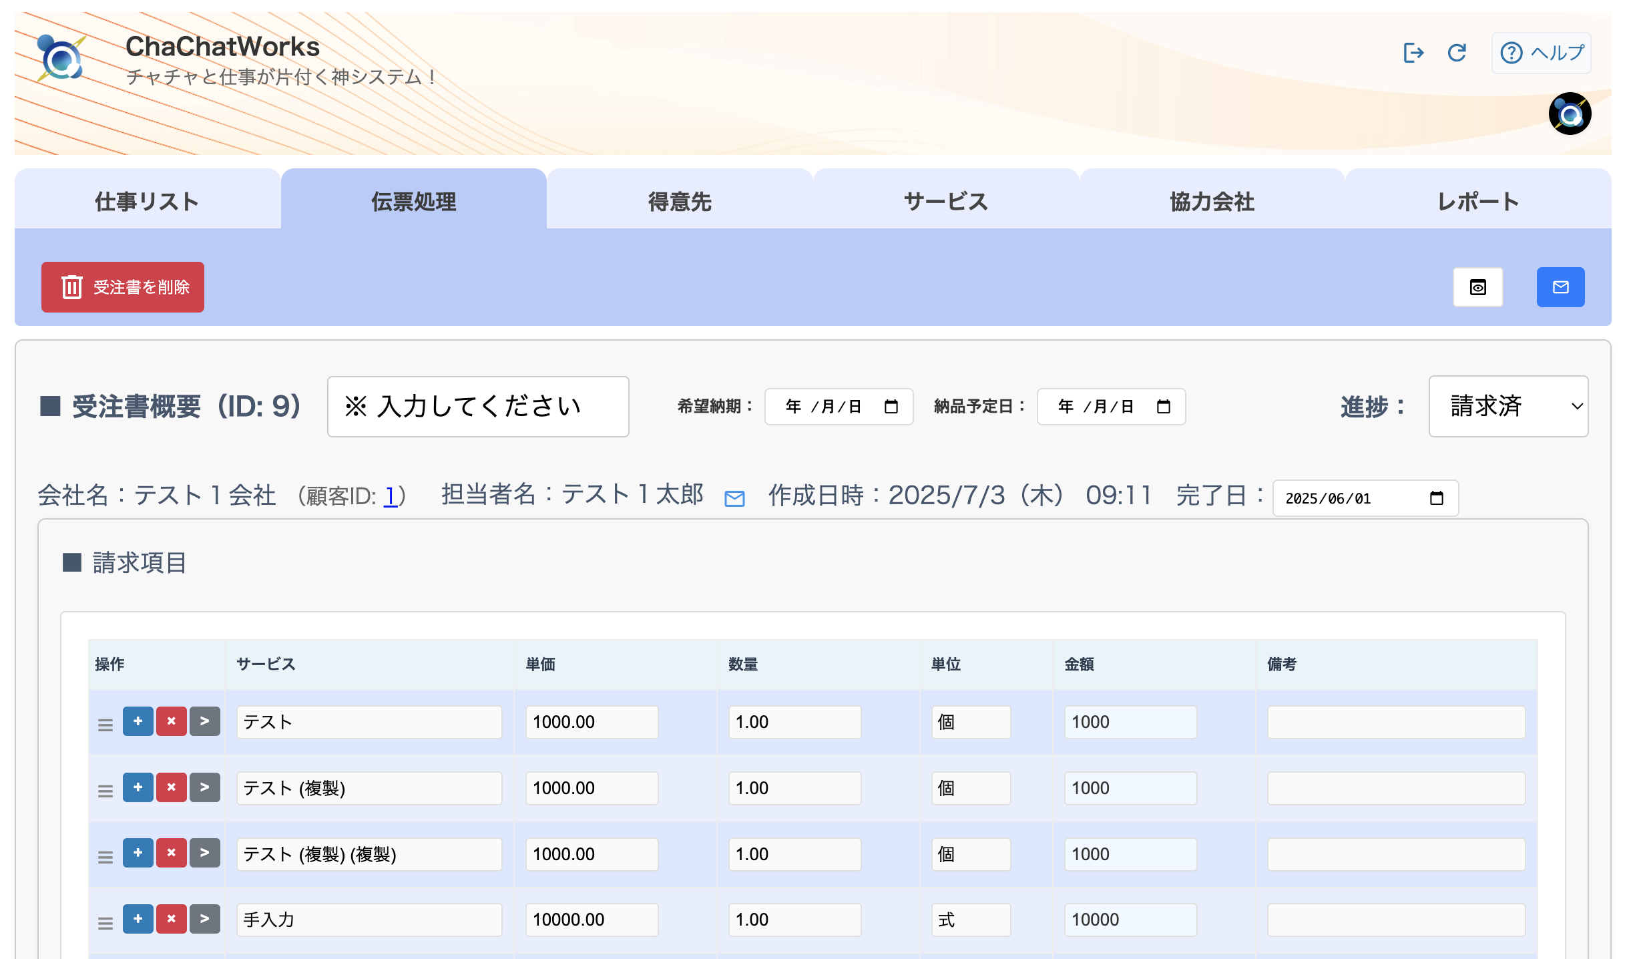Click red delete button in テスト row

172,721
